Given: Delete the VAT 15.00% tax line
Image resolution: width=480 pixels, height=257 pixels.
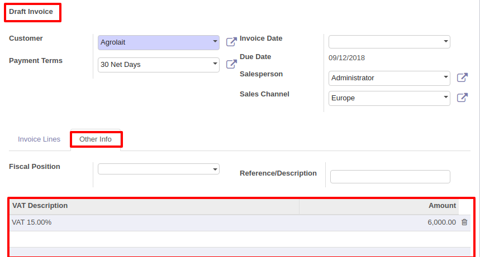Looking at the screenshot, I should pos(464,222).
